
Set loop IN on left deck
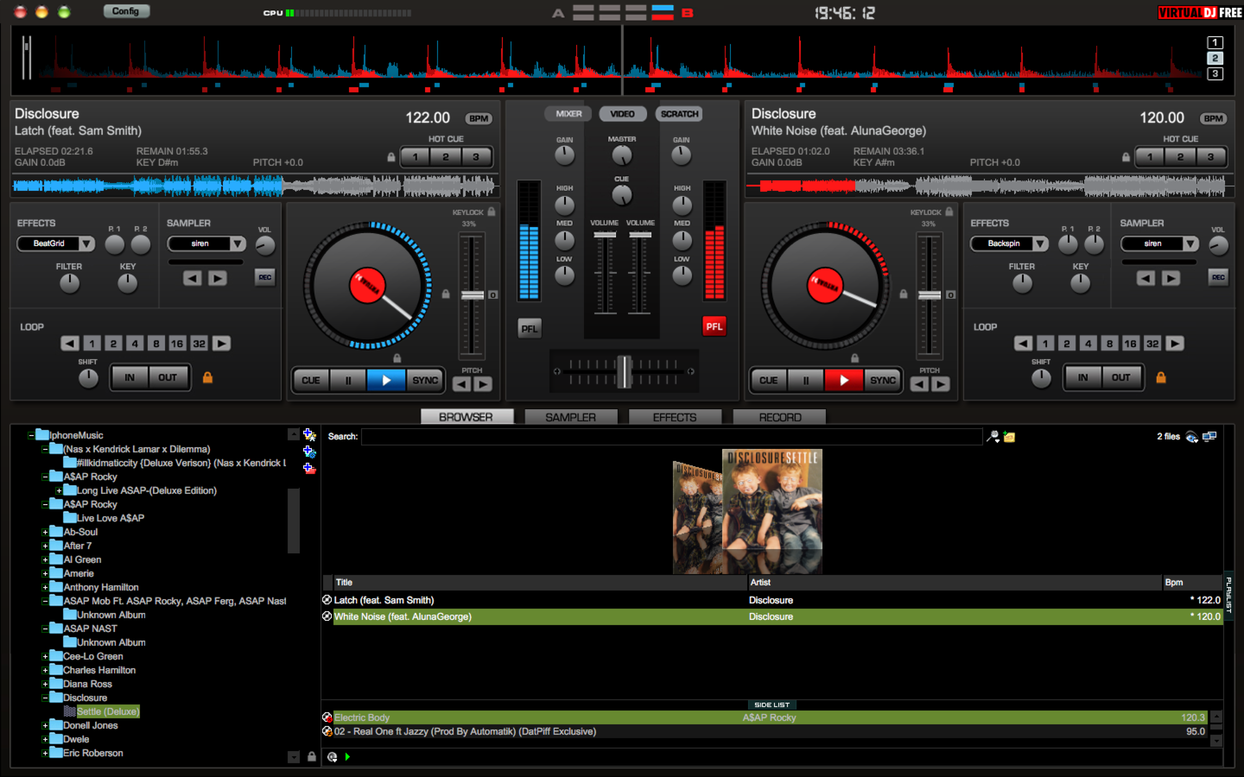129,377
